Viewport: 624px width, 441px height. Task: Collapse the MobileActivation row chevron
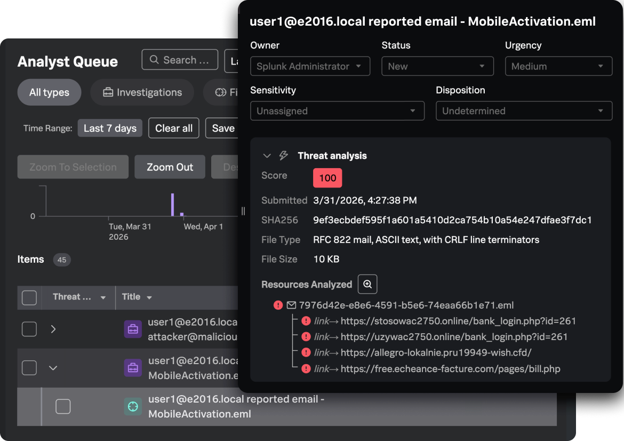(x=53, y=368)
